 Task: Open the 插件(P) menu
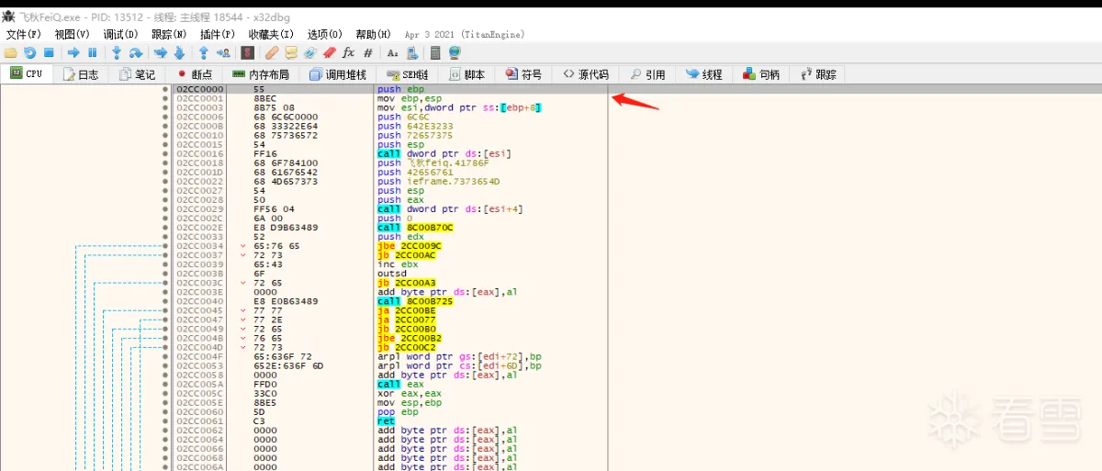pyautogui.click(x=218, y=34)
